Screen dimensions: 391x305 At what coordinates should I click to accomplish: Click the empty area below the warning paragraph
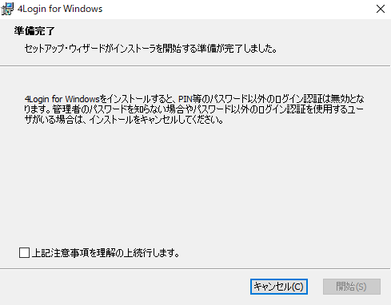tap(195, 184)
